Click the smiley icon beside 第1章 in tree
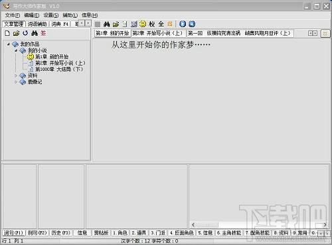Viewport: 332px width, 245px height. (x=30, y=57)
